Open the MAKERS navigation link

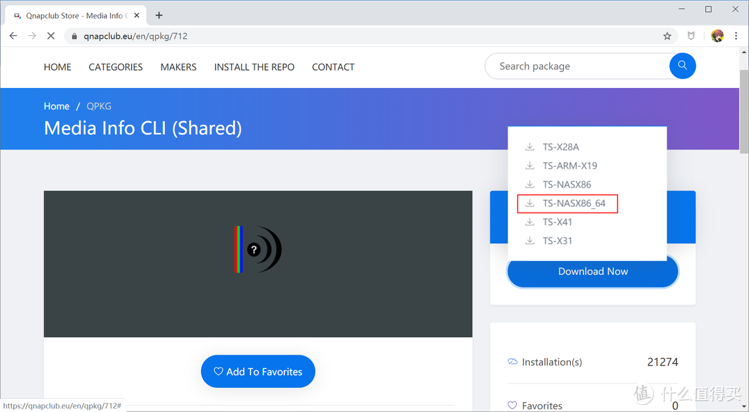point(178,66)
